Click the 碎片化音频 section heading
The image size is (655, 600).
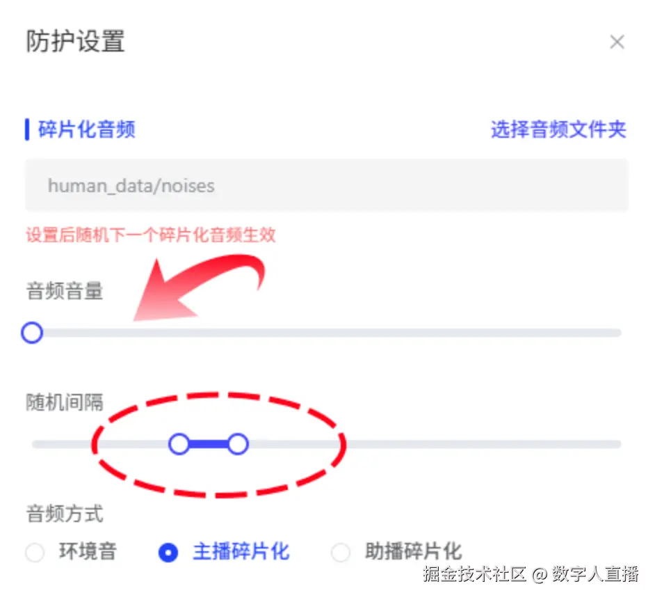coord(87,129)
